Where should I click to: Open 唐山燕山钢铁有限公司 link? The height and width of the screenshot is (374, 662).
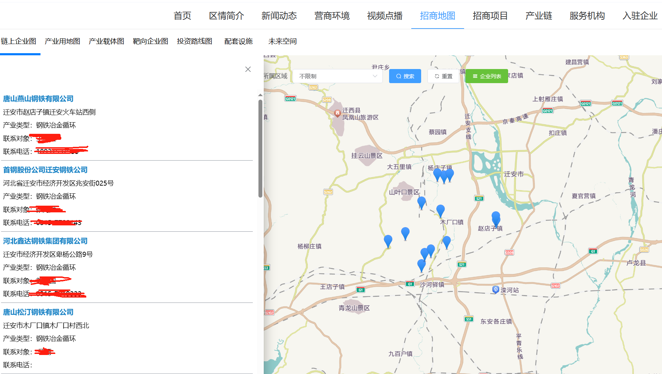point(38,99)
